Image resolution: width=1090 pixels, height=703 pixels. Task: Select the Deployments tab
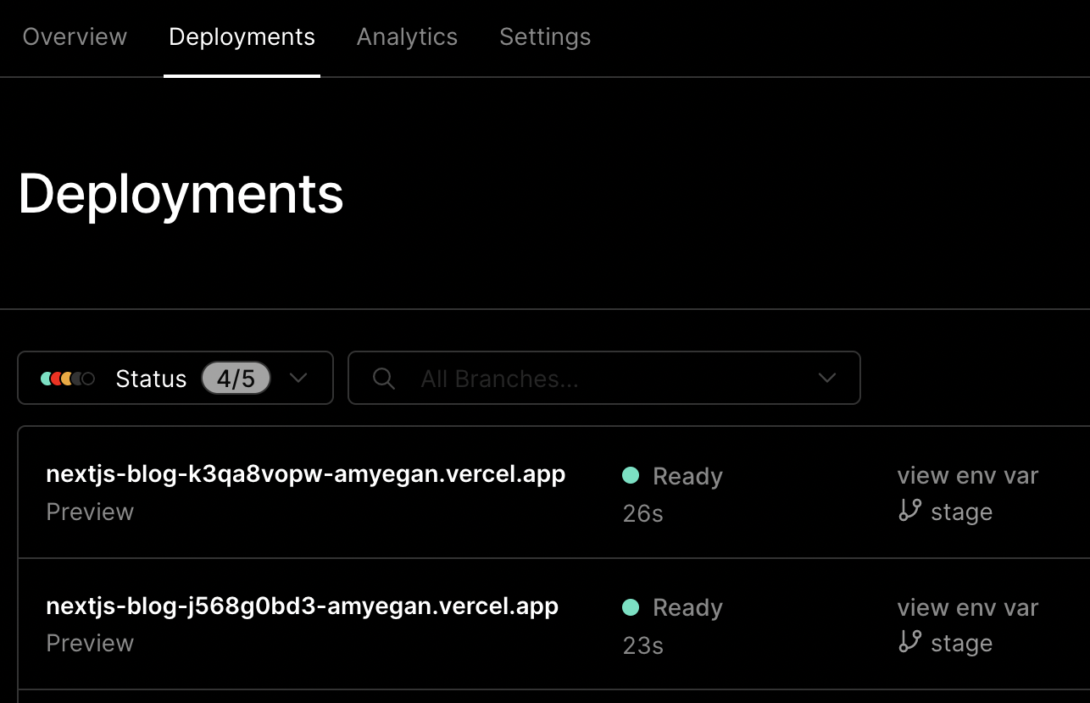[242, 37]
